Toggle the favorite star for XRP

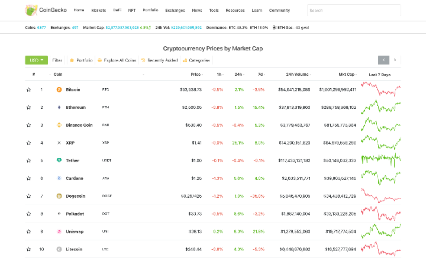click(x=29, y=143)
